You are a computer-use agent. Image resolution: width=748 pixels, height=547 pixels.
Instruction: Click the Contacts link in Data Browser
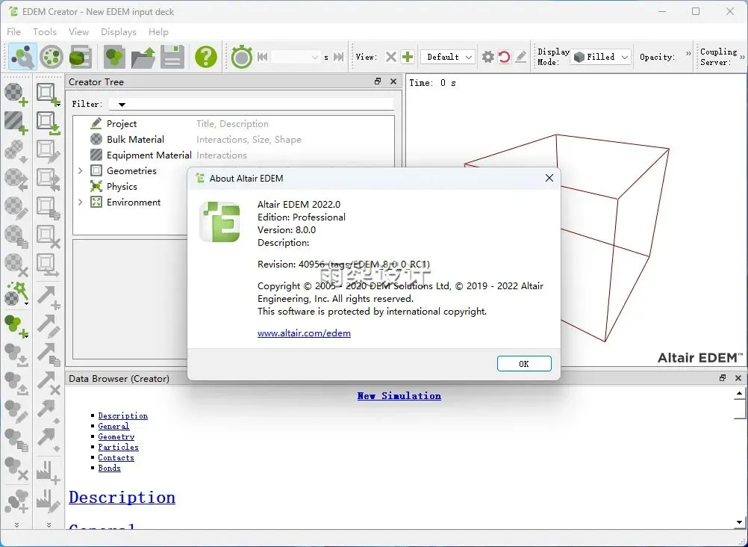[x=116, y=457]
